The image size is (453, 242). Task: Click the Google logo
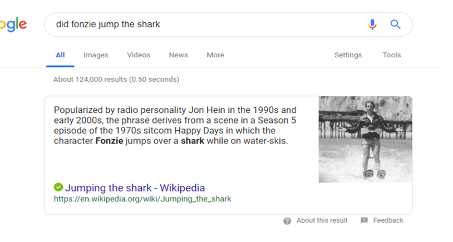click(12, 24)
